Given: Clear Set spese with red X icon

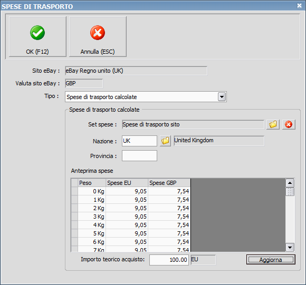Looking at the screenshot, I should [289, 124].
